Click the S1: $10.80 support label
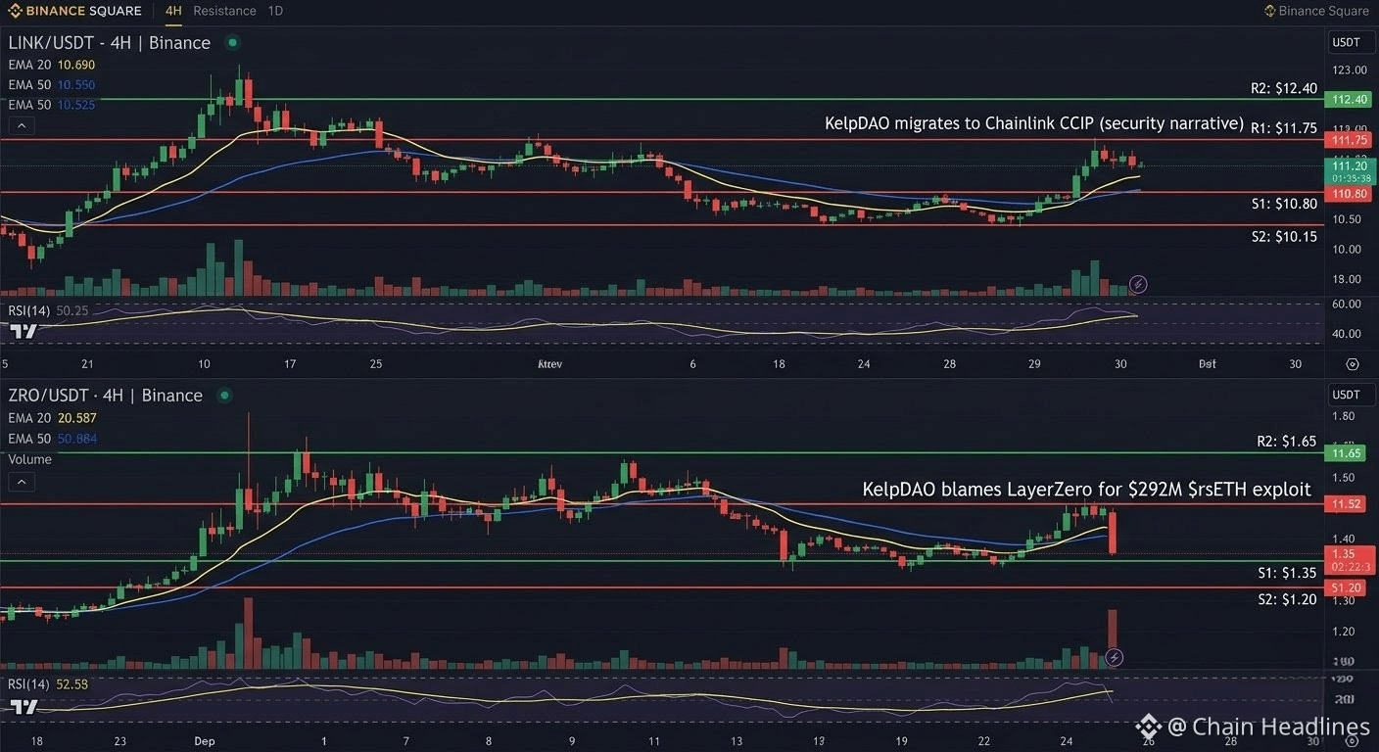 click(1284, 204)
